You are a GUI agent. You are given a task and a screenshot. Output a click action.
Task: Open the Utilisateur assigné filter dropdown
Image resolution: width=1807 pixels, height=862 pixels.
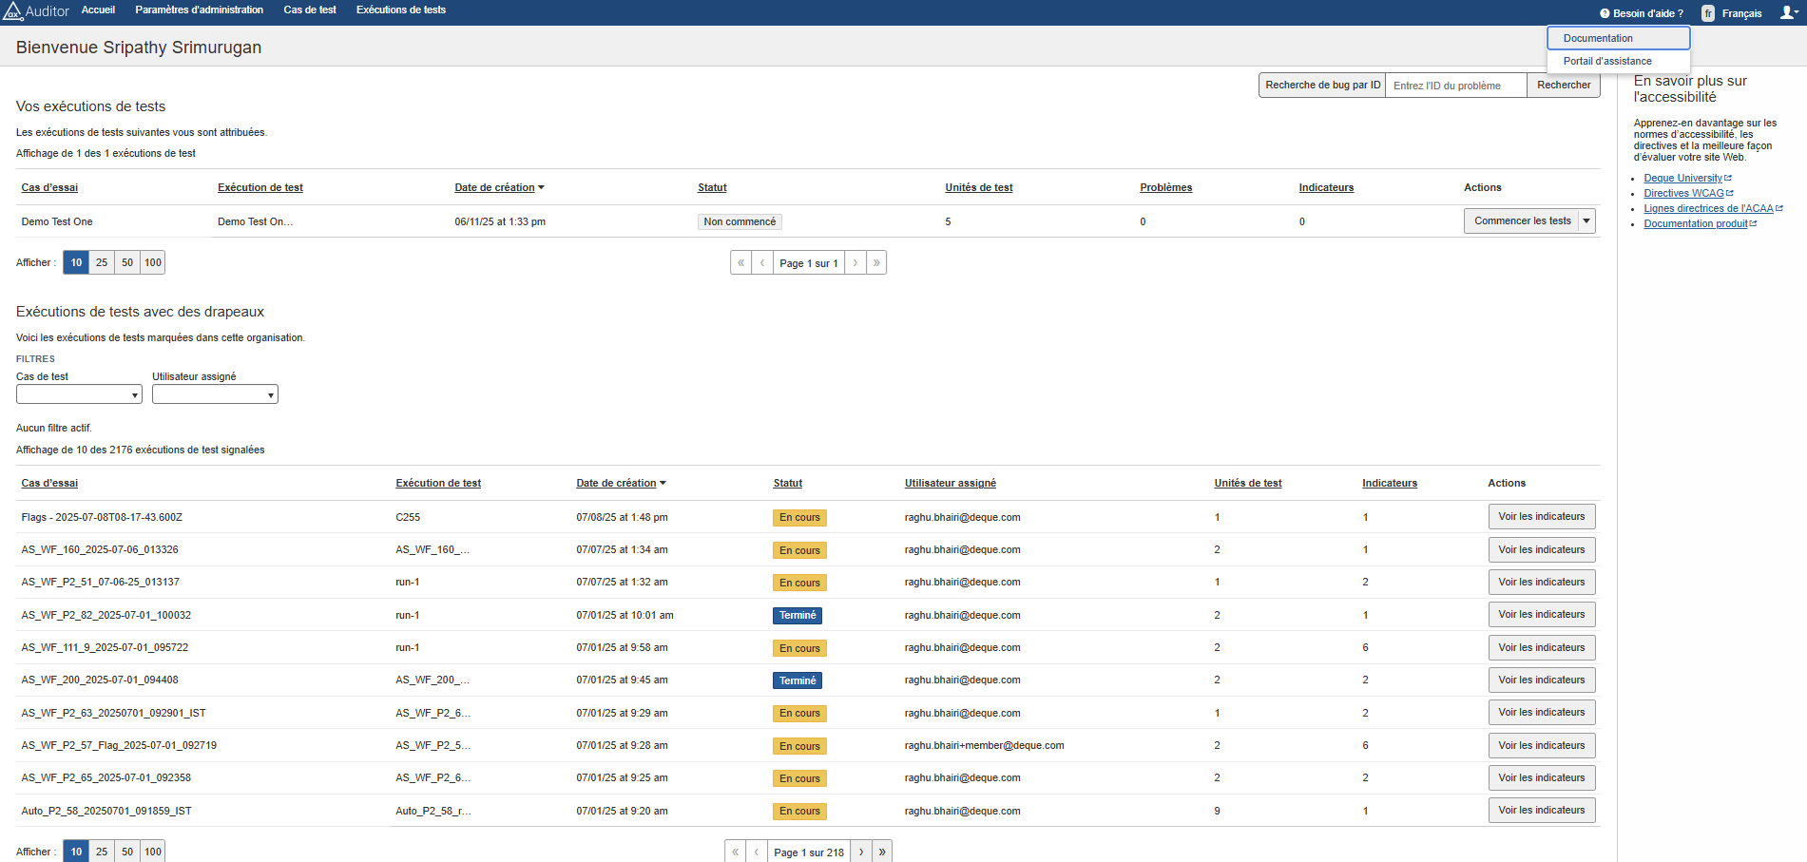coord(215,394)
